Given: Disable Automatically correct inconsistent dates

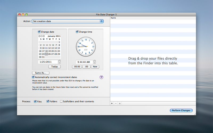Looking at the screenshot, I should [33, 77].
